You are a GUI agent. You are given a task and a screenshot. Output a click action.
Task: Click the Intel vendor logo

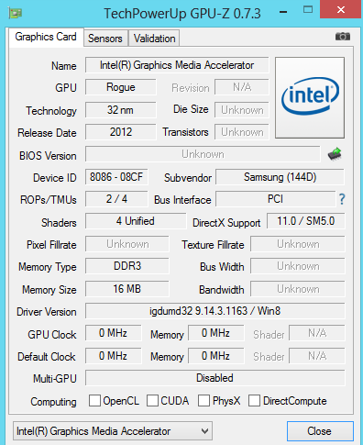coord(310,97)
